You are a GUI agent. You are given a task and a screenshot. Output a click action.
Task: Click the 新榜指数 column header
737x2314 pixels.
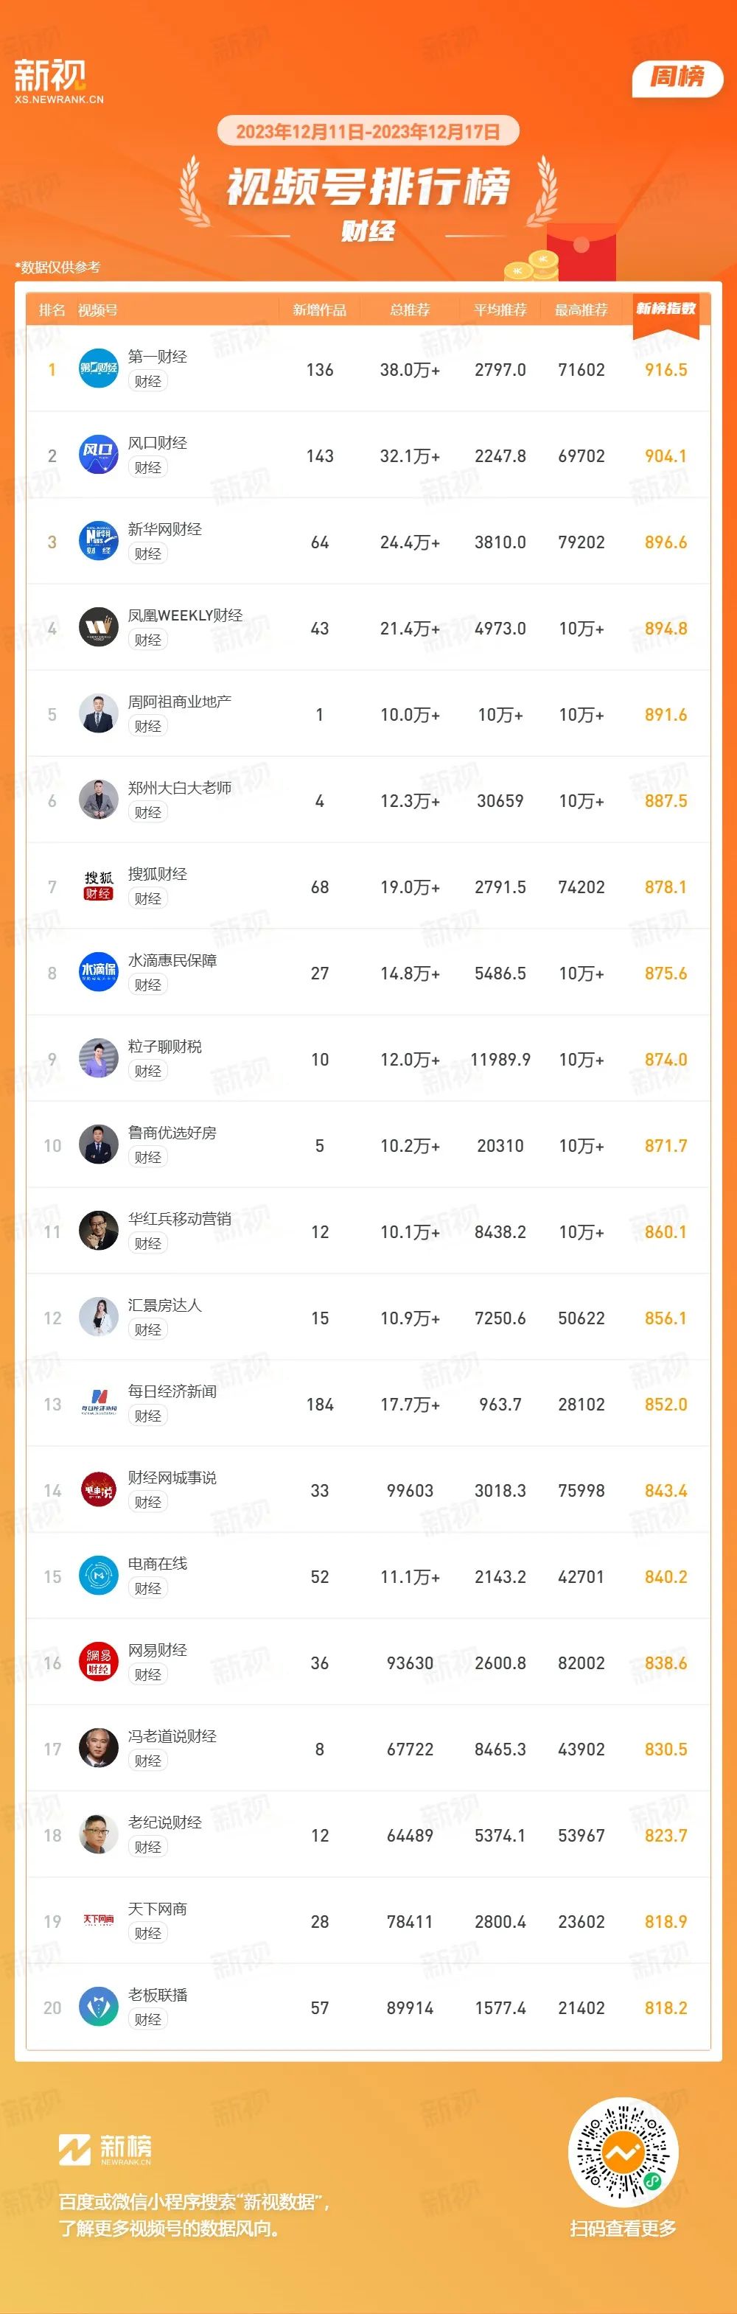pos(666,309)
